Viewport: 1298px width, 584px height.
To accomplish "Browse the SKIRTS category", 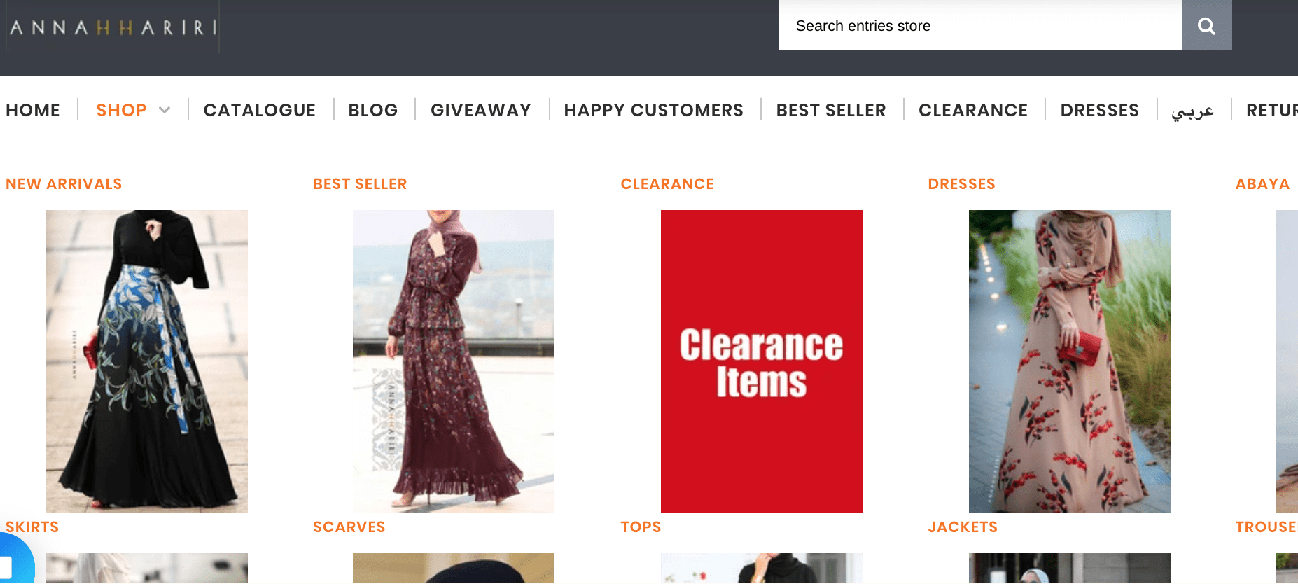I will [x=32, y=527].
